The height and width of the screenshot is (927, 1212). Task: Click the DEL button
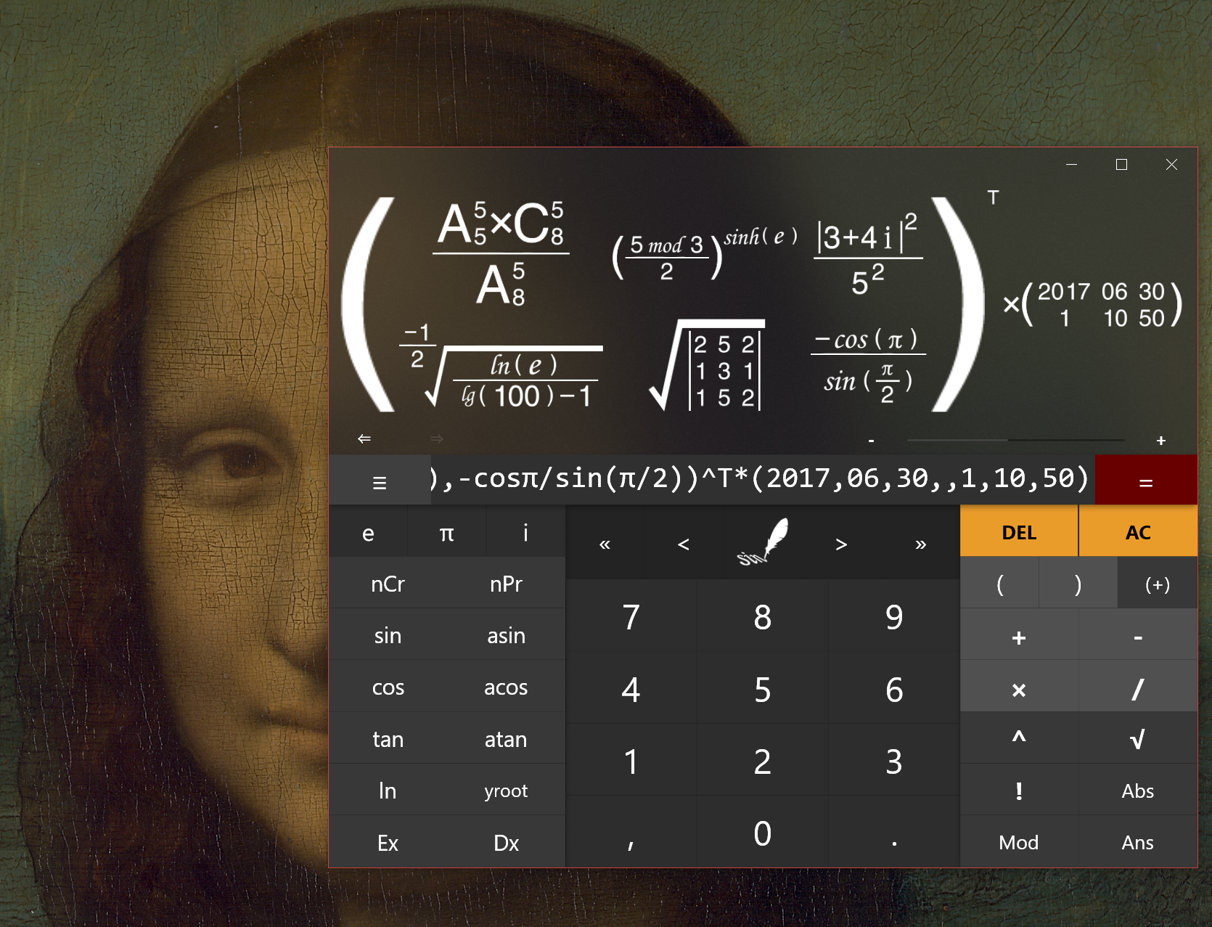coord(1019,532)
